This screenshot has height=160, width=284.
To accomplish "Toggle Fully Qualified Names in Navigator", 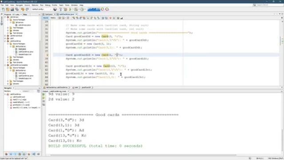I will coord(29,154).
